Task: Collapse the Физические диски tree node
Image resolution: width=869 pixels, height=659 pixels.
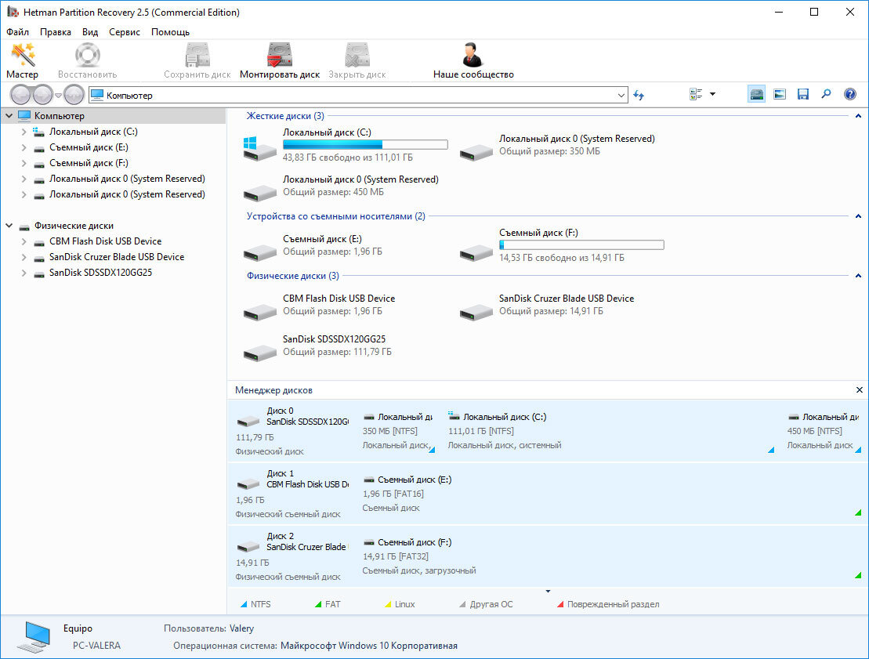Action: tap(9, 226)
